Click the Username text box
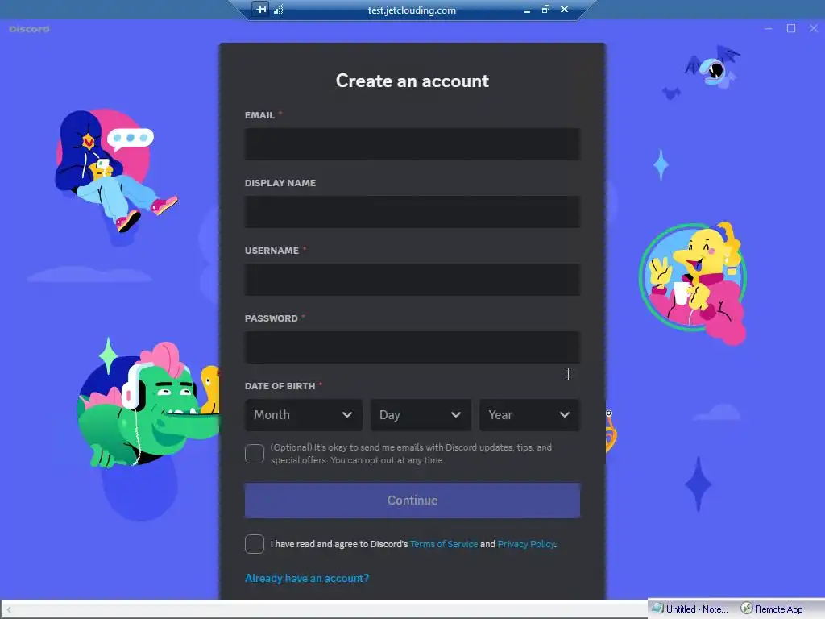This screenshot has width=825, height=619. point(412,280)
